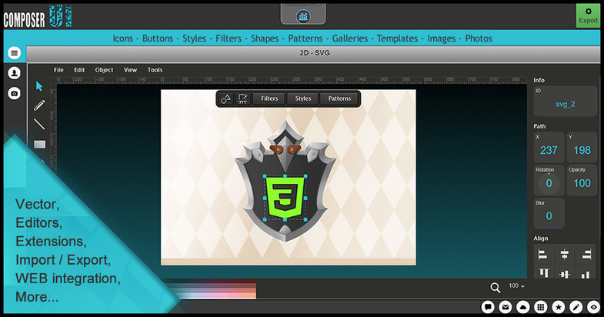
Task: Select the pencil drawing tool
Action: pos(39,105)
